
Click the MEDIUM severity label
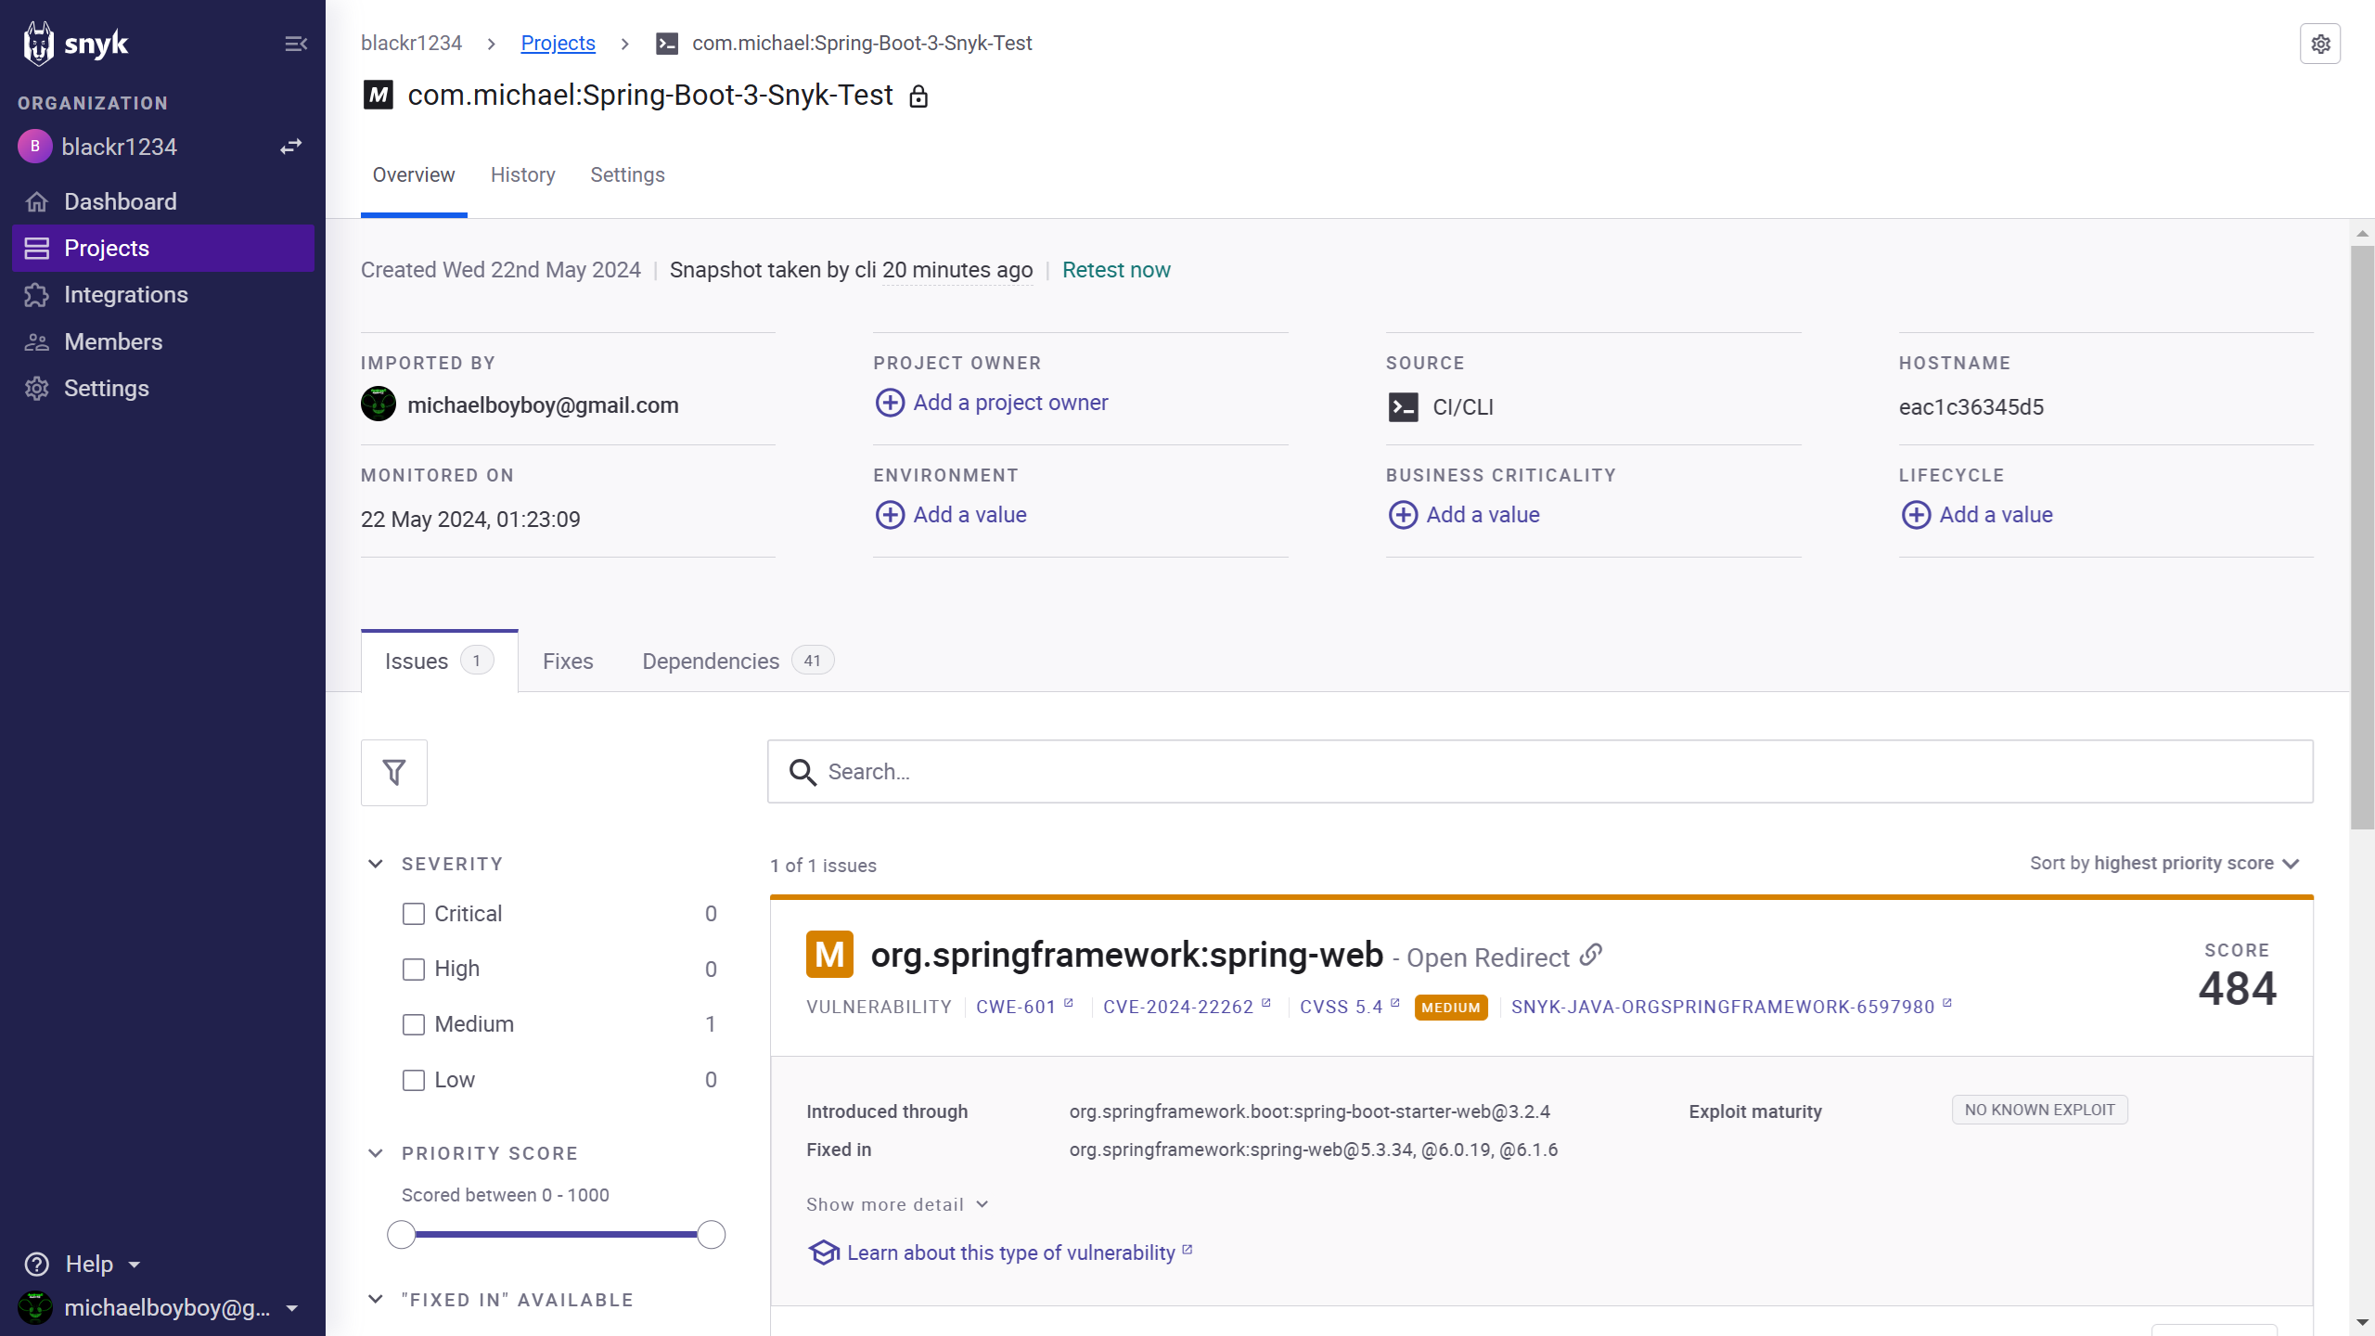[1450, 1008]
